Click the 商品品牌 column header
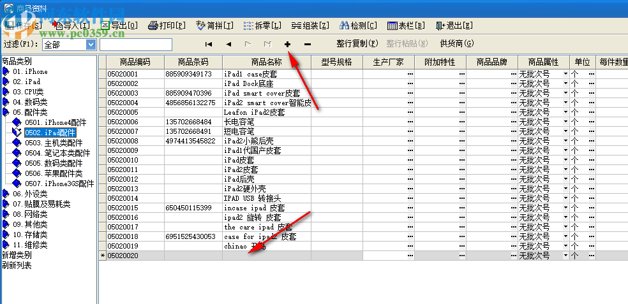Image resolution: width=628 pixels, height=304 pixels. (492, 62)
